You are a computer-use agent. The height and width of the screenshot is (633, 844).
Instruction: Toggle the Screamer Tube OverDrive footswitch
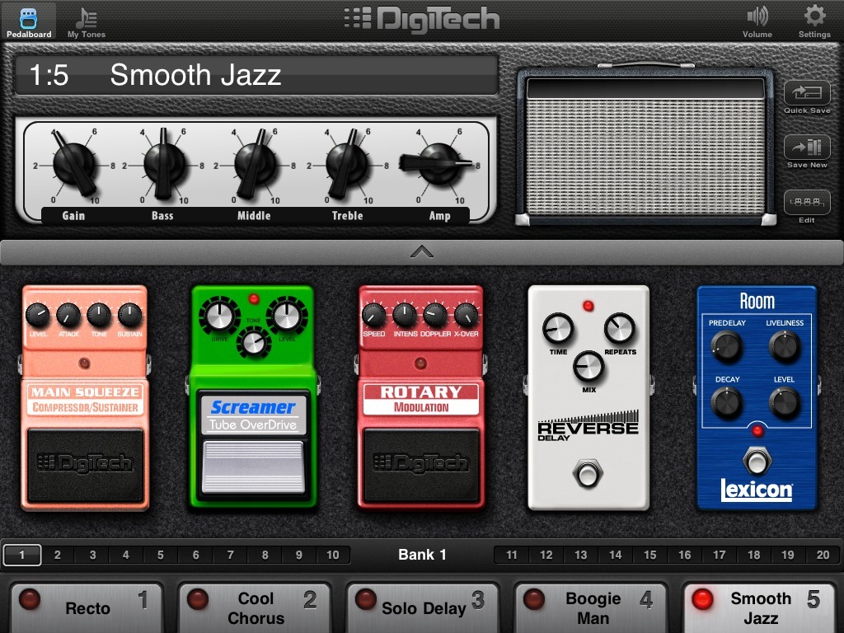point(253,467)
